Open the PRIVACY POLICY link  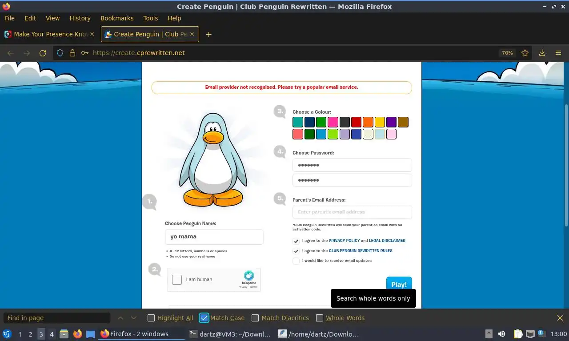point(344,241)
